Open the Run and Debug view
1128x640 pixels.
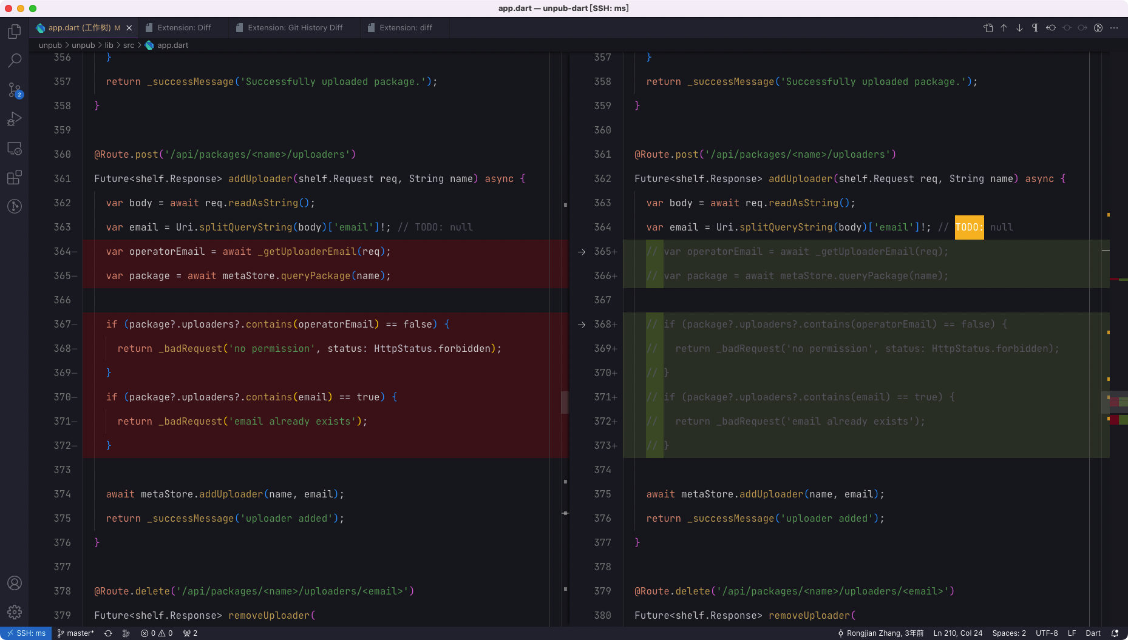tap(15, 120)
